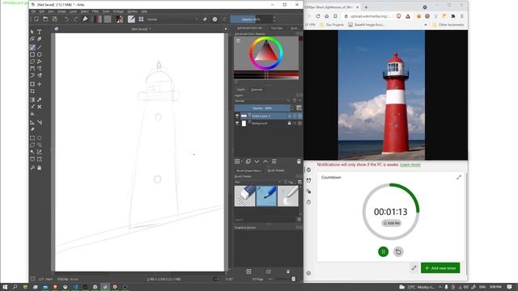Select the zoom magnifier tool
The image size is (518, 291).
(32, 167)
